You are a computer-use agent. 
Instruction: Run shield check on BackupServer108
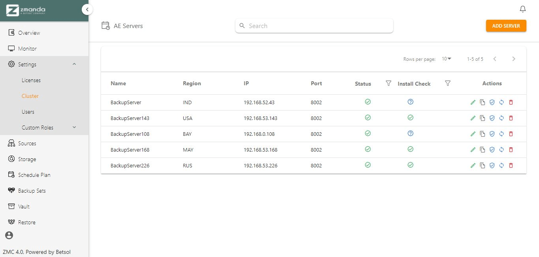[492, 134]
